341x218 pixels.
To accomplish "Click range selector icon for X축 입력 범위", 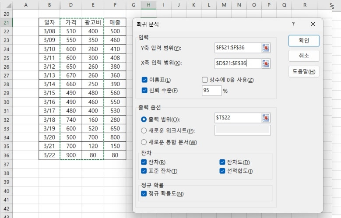I will 266,64.
